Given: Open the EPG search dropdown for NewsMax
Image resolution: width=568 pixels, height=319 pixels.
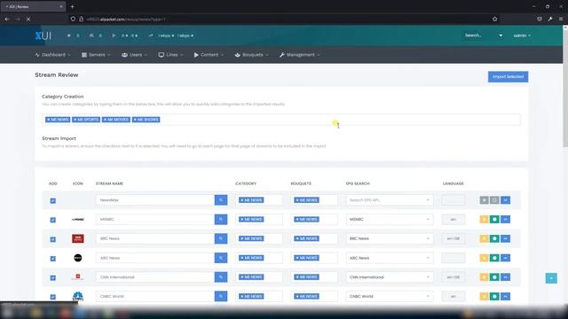Looking at the screenshot, I should [390, 200].
